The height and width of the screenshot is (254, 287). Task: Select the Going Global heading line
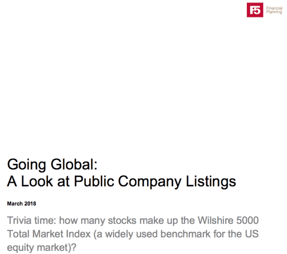[52, 165]
